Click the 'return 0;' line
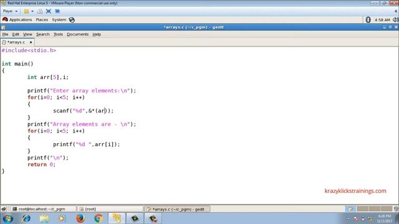The width and height of the screenshot is (399, 224). 42,164
